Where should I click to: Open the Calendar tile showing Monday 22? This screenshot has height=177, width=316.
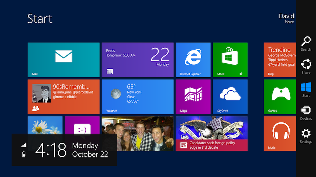(137, 59)
